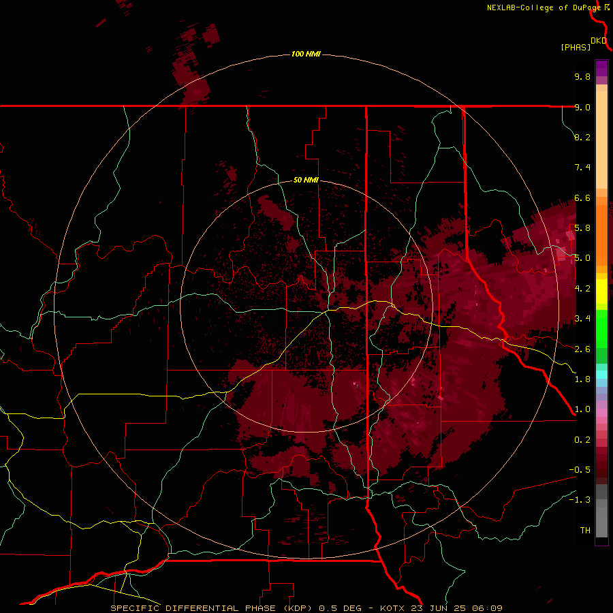Click the 8.2 scale label
The height and width of the screenshot is (613, 613).
[x=582, y=137]
